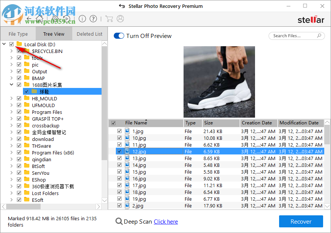The width and height of the screenshot is (331, 233).
Task: Collapse the Local Disk (D:) tree node
Action: 3,44
